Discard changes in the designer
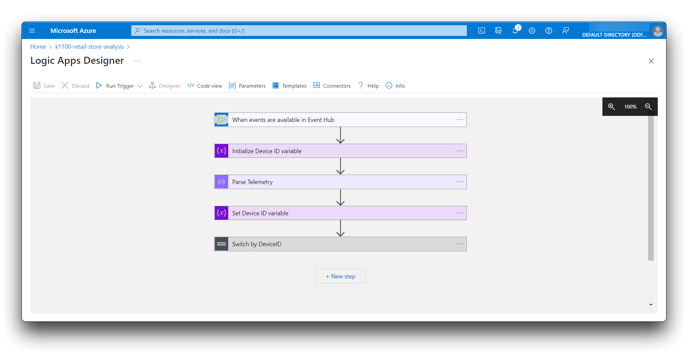Screen dimensions: 688x354 (75, 86)
